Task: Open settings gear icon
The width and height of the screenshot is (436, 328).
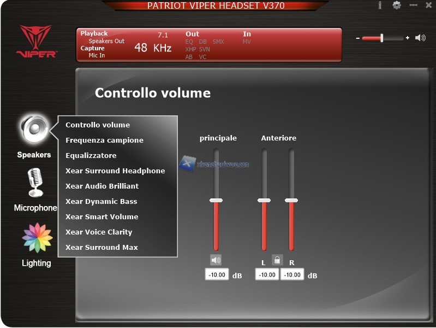Action: pos(397,5)
